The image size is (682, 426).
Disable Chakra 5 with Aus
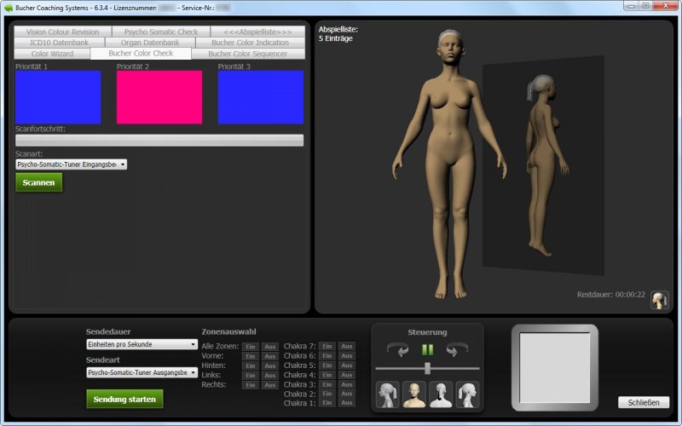347,366
